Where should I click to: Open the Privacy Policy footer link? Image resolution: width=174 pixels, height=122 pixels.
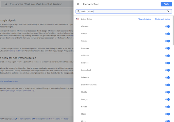click(48, 119)
